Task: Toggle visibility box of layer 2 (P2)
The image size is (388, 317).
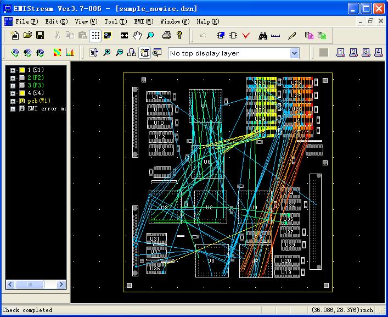Action: (22, 78)
